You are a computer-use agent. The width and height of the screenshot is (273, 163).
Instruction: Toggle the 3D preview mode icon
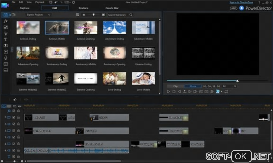click(218, 92)
